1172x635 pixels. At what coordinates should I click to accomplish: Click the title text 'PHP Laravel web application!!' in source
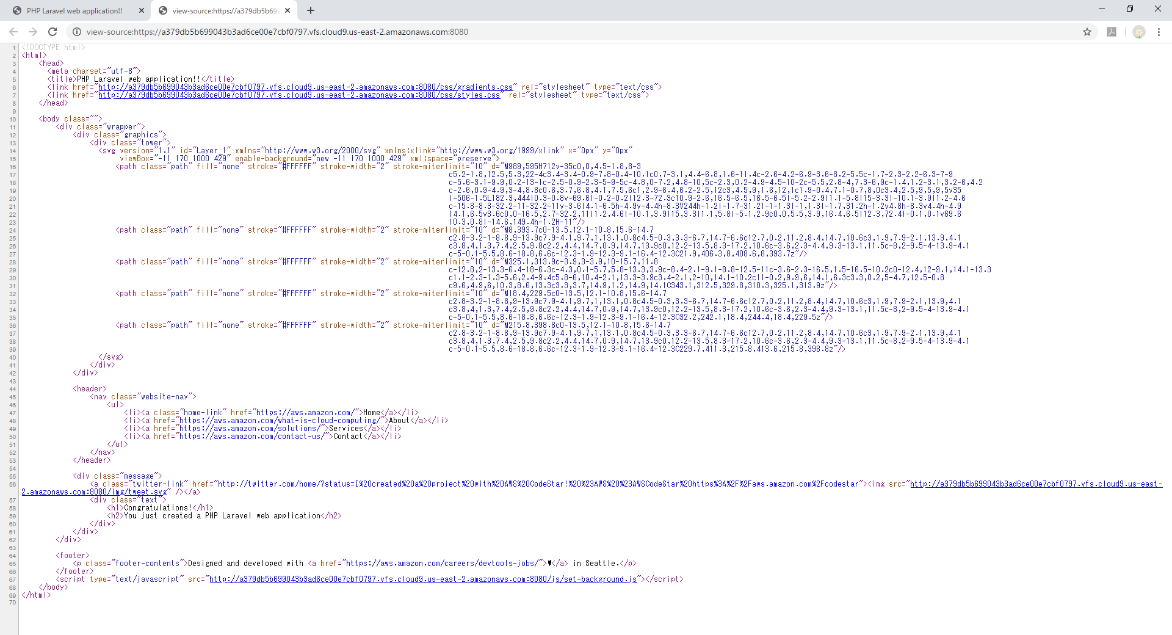tap(139, 79)
